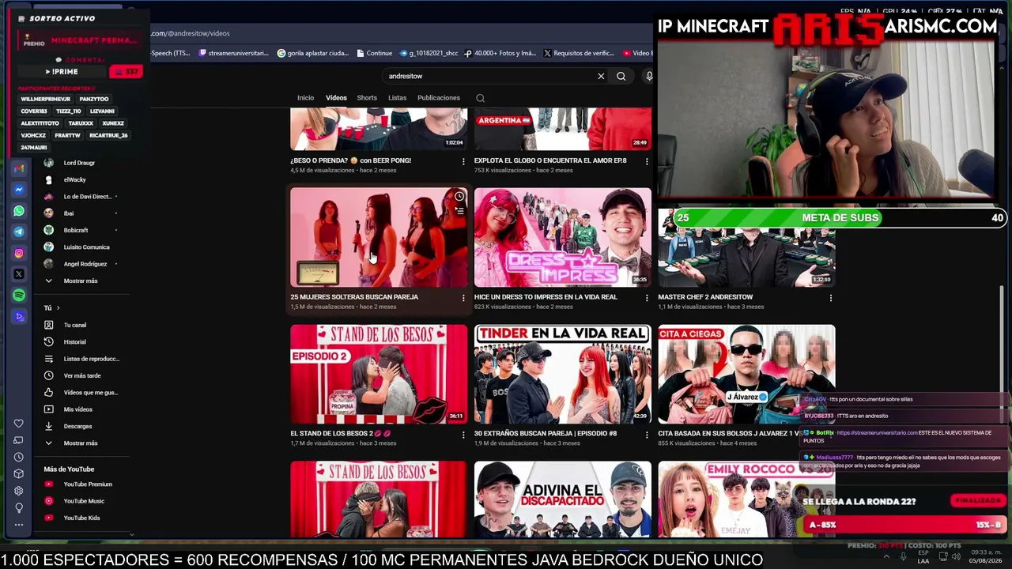The image size is (1012, 569).
Task: Open the Lord Draugr subscription
Action: click(x=79, y=163)
